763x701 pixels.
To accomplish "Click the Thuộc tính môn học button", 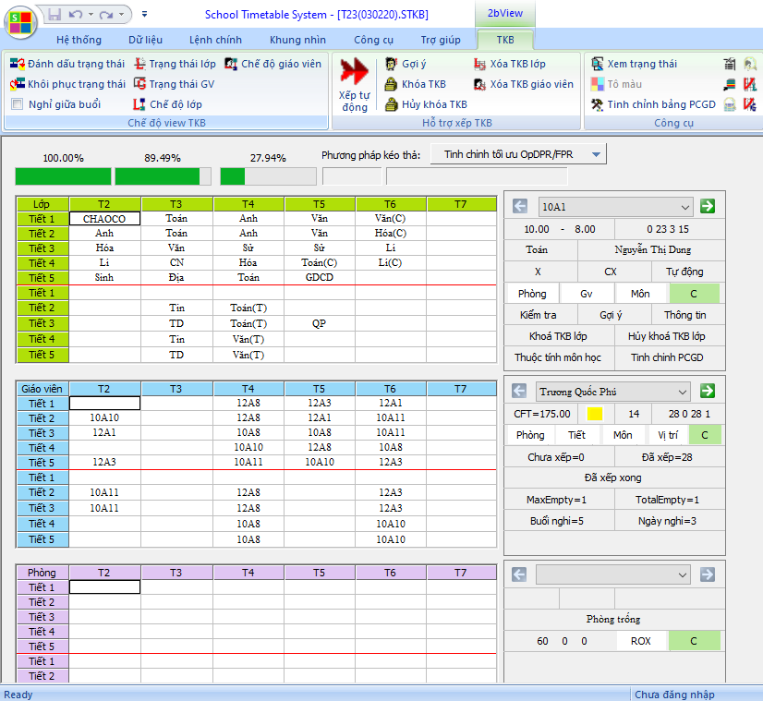I will [558, 357].
